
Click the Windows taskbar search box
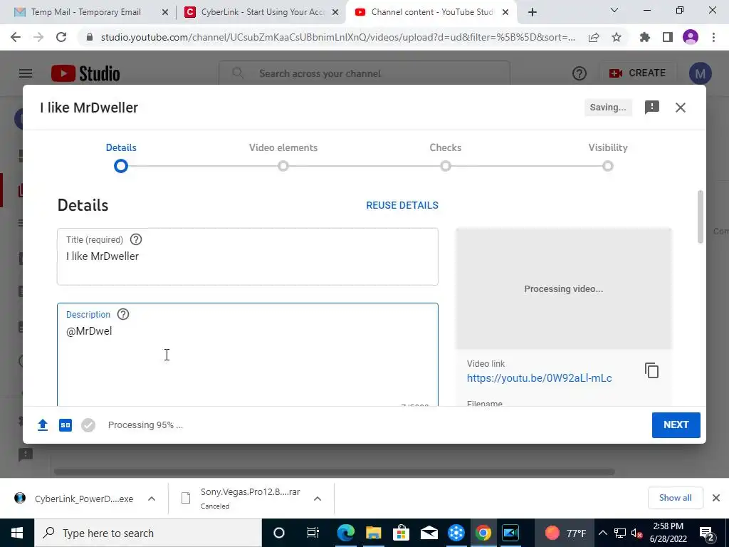tap(148, 533)
